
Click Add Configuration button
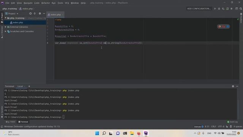pyautogui.click(x=199, y=9)
